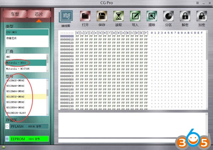The height and width of the screenshot is (150, 213).
Task: Choose model 9S12HZ128-3L16Y
Action: (26, 113)
